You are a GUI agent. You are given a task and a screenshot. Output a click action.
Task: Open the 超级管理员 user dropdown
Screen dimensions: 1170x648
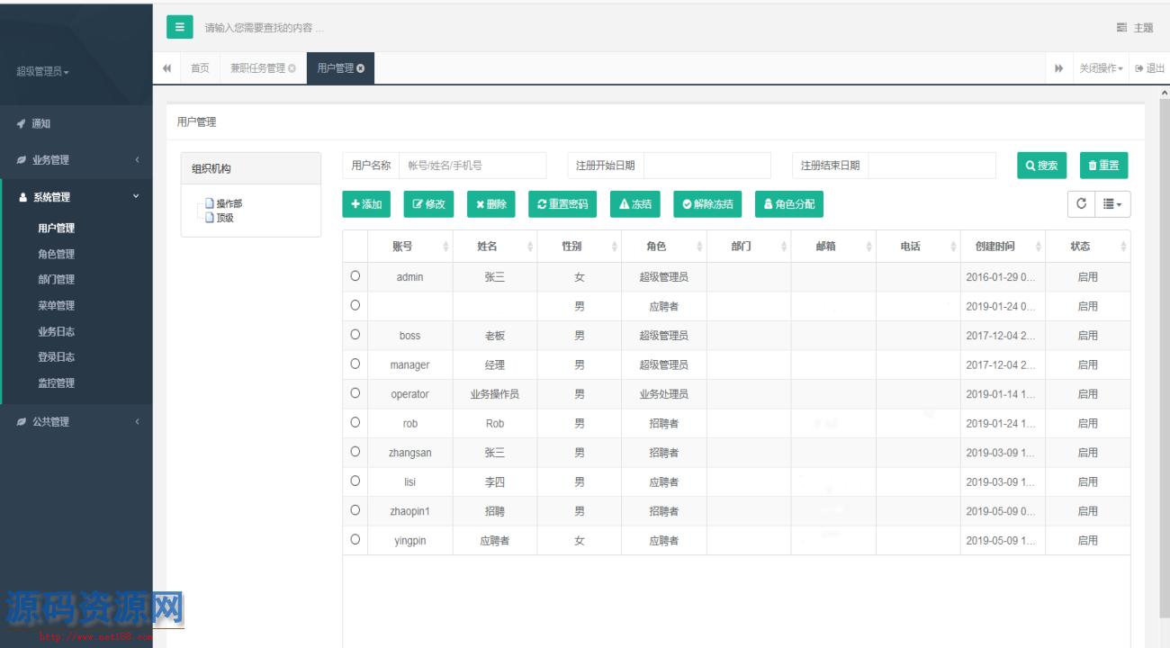(x=42, y=71)
